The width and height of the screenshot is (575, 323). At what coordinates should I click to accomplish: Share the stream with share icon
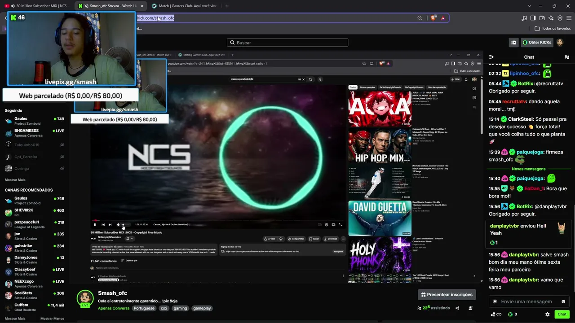pyautogui.click(x=457, y=308)
